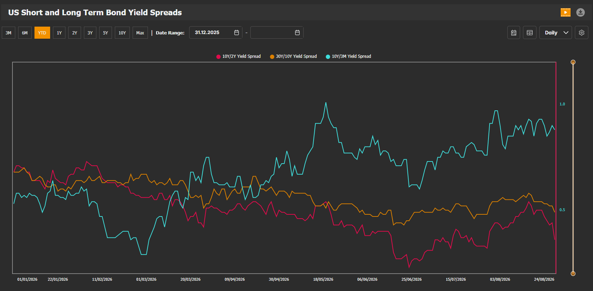The image size is (593, 291).
Task: Toggle the 30Y/10Y Yield Spread series
Action: [293, 56]
